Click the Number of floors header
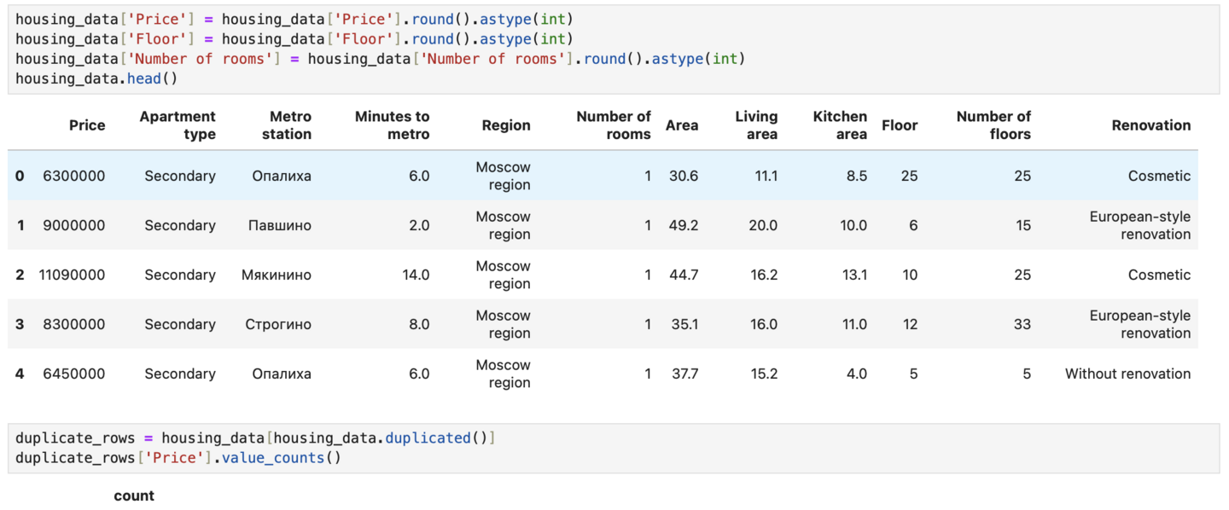 coord(993,125)
